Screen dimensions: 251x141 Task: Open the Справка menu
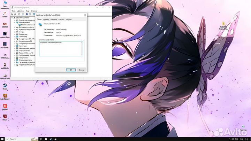point(34,11)
